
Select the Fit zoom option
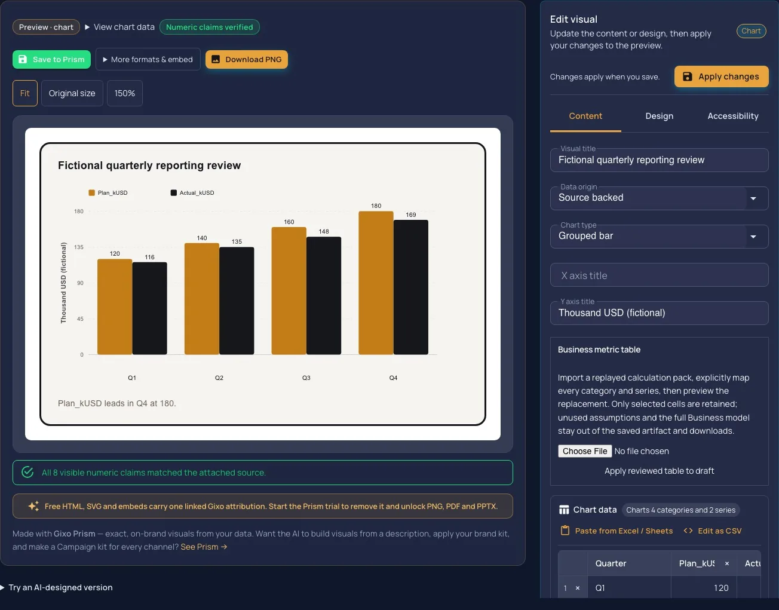tap(25, 93)
